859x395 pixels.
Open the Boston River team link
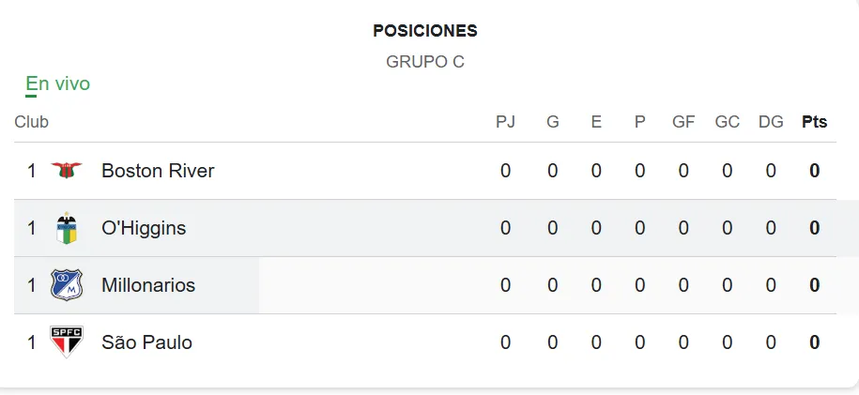(x=158, y=171)
